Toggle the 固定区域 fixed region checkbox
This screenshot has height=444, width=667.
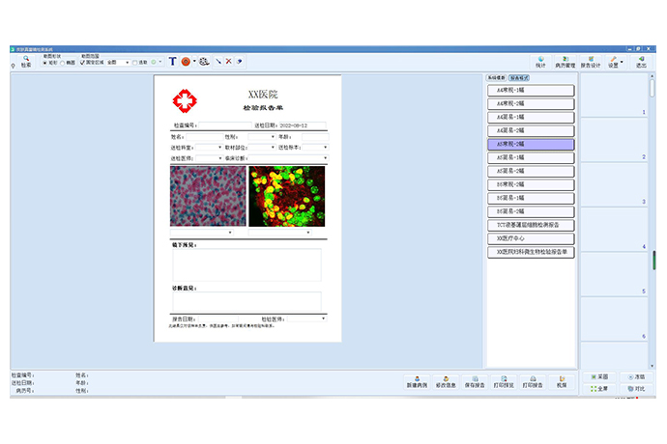(x=83, y=62)
